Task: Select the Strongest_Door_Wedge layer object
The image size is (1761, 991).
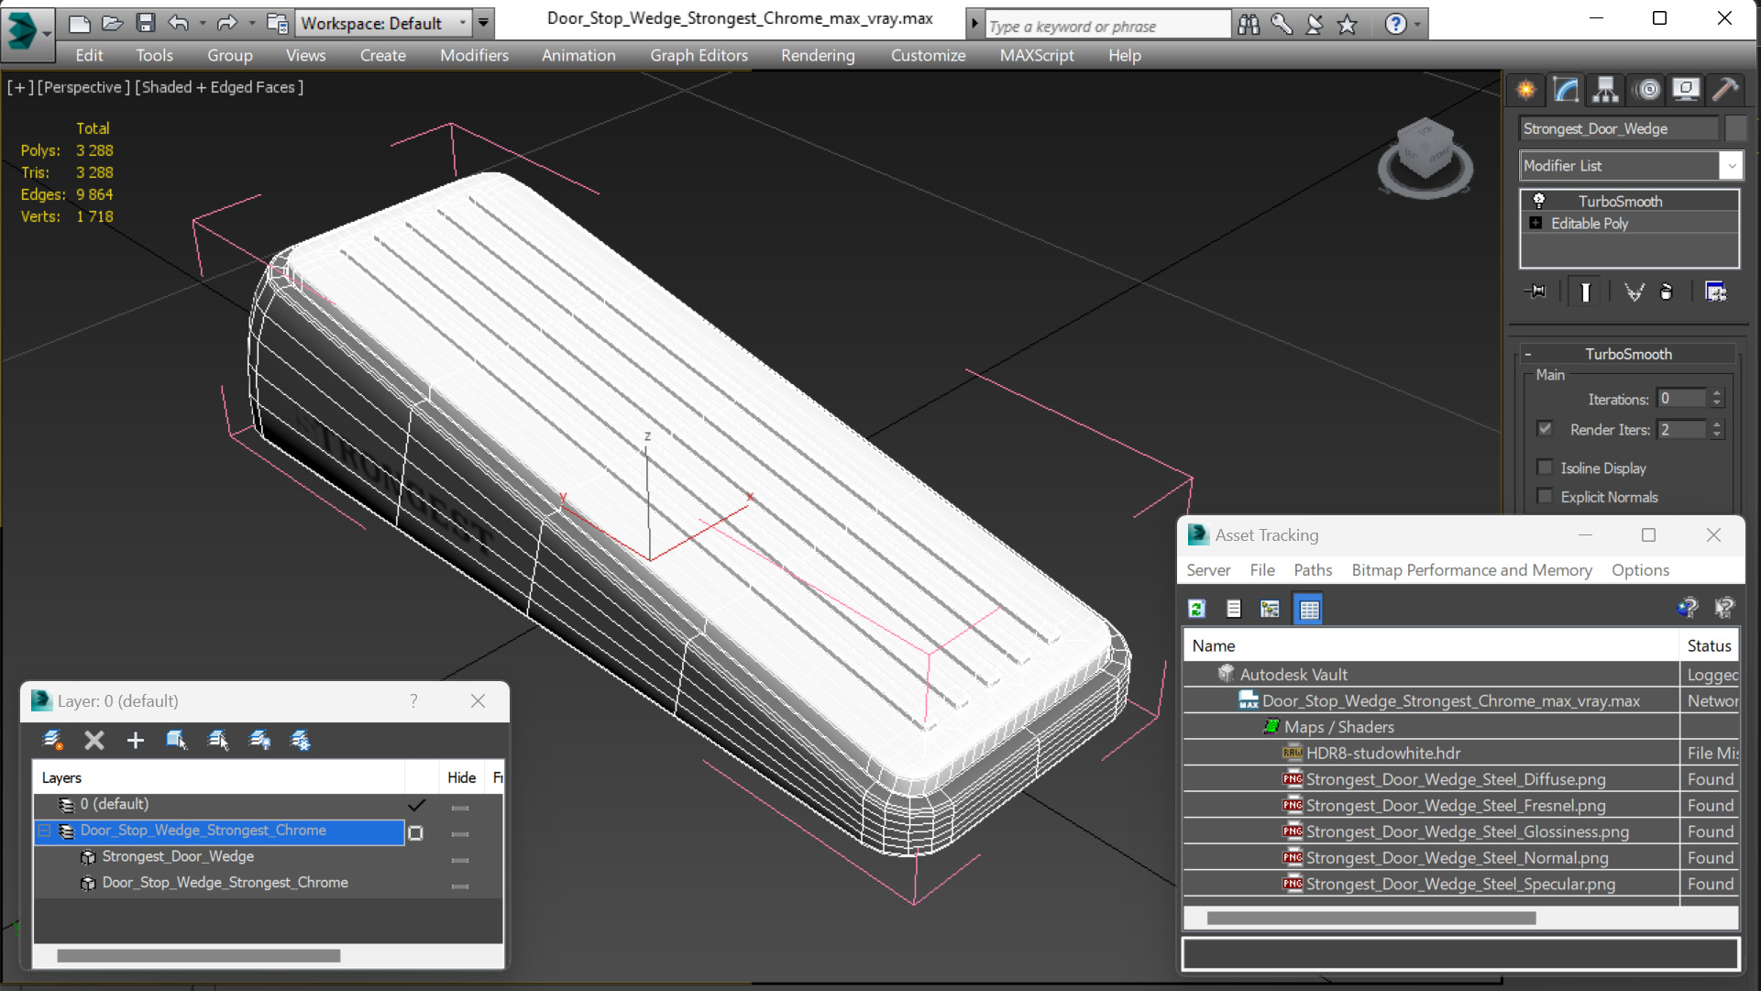Action: point(178,856)
